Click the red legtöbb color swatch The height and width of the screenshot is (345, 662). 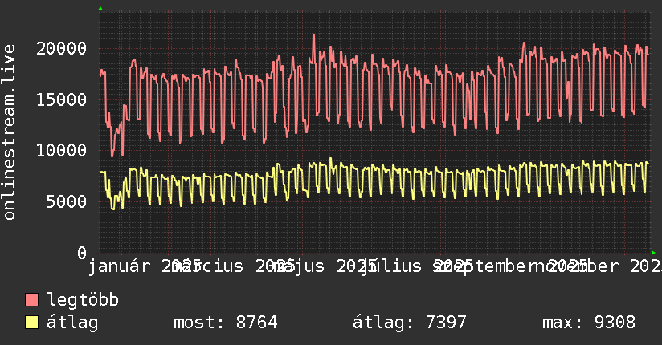click(31, 300)
